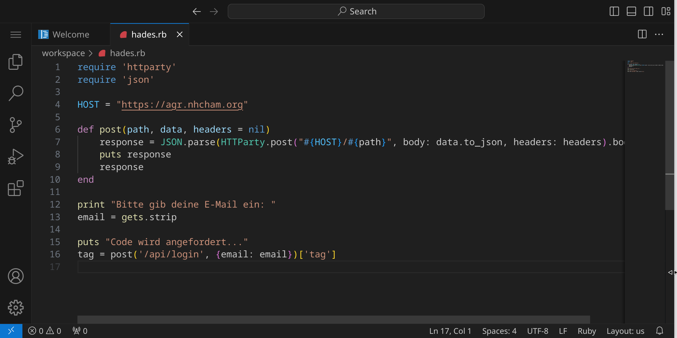Screen dimensions: 677x338
Task: Click the hamburger application menu icon
Action: tap(15, 35)
